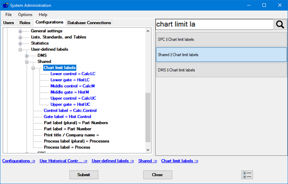Follow the User-defined labels breadcrumb link
Viewport: 288px width, 184px height.
click(112, 161)
